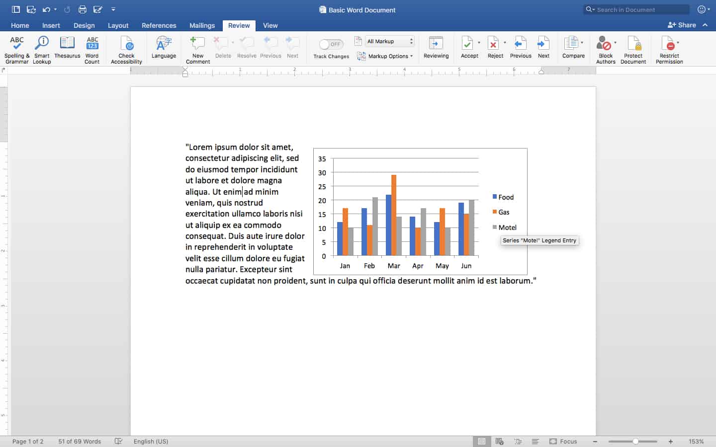
Task: Toggle Focus mode in status bar
Action: (x=563, y=441)
